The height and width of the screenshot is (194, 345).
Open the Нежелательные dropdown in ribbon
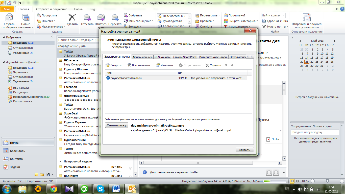point(51,26)
